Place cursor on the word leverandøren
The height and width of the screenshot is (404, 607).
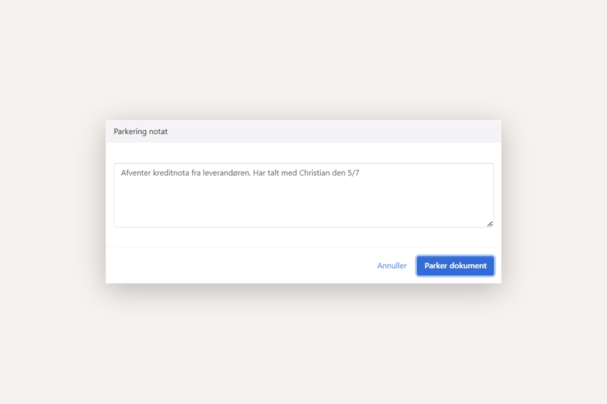coord(226,173)
